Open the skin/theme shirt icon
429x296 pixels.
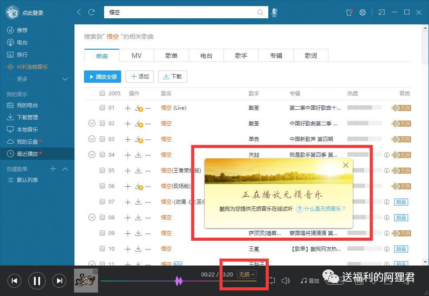pyautogui.click(x=349, y=12)
